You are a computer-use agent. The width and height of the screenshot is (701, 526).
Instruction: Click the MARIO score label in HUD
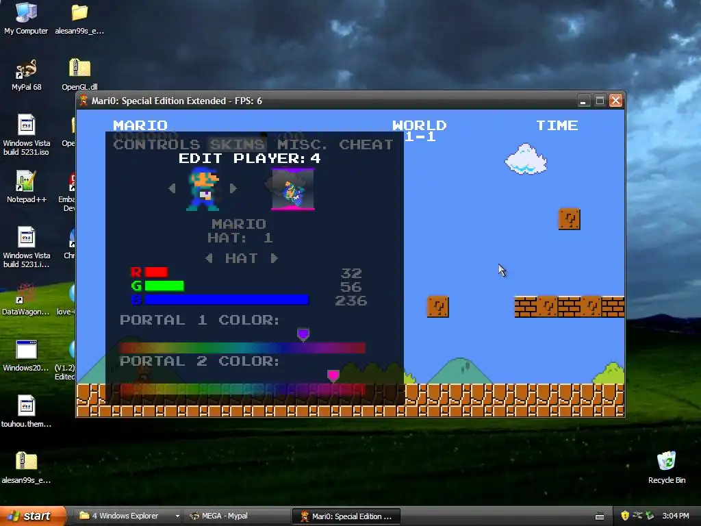pos(140,125)
